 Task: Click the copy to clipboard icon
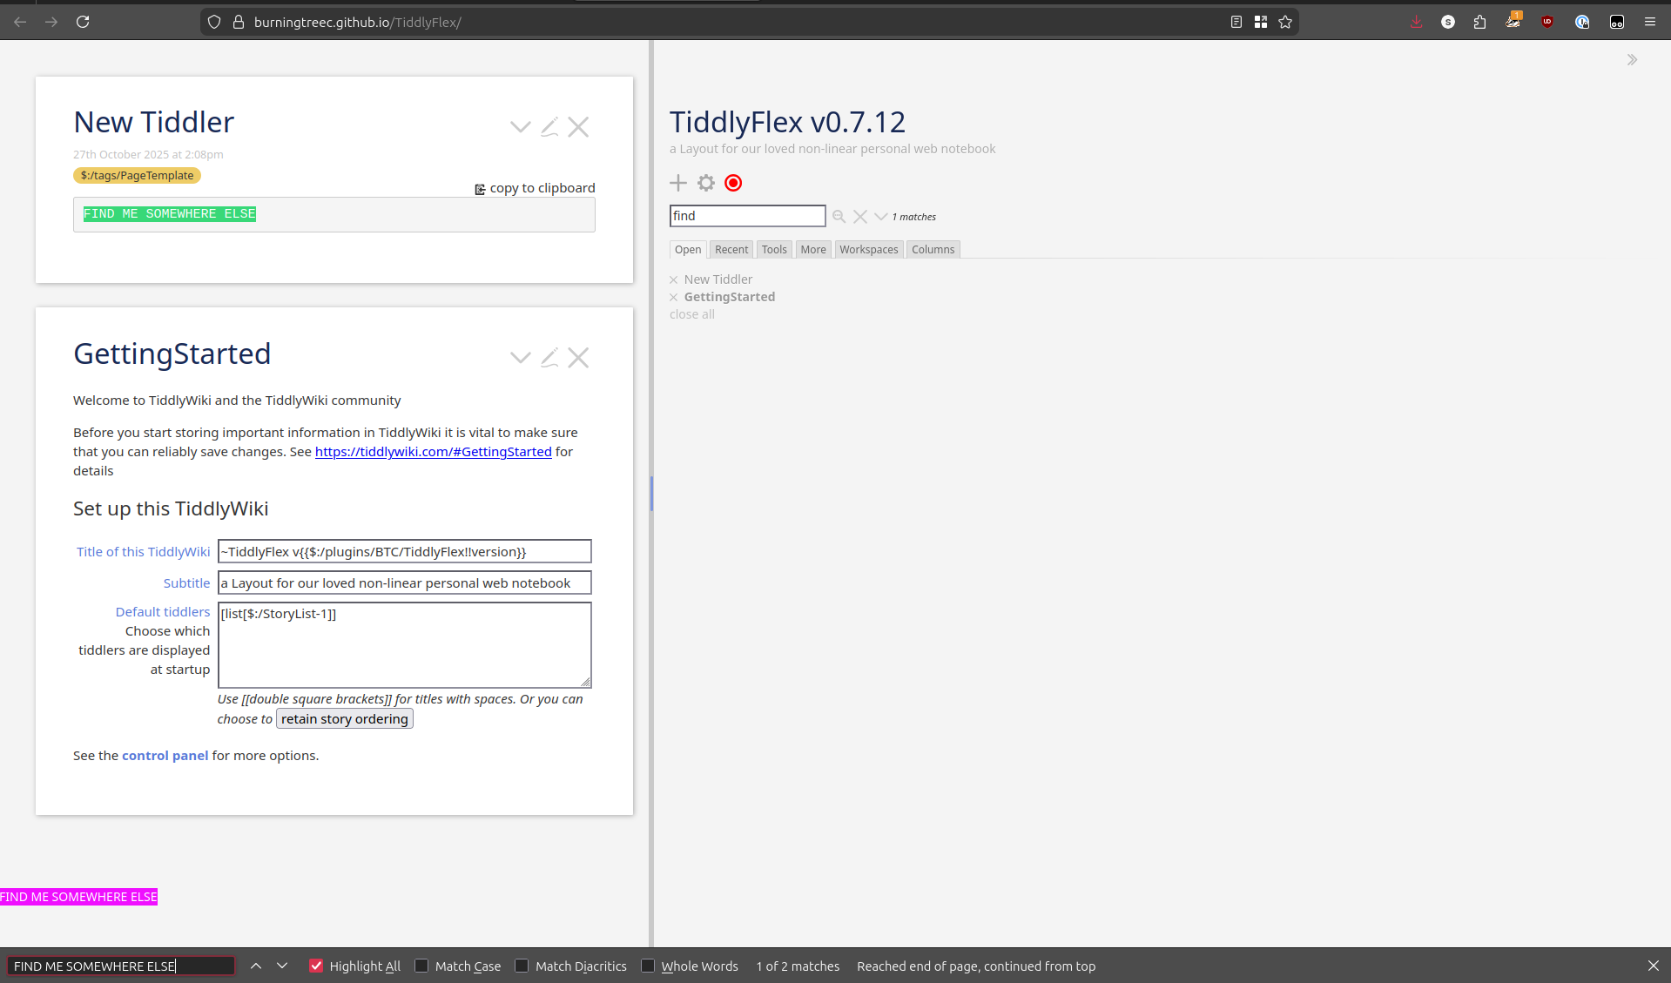(x=480, y=189)
